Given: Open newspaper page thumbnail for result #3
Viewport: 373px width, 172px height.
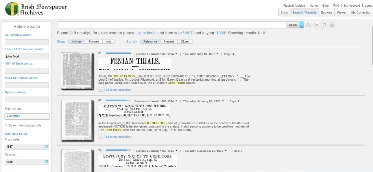Looking at the screenshot, I should click(77, 161).
